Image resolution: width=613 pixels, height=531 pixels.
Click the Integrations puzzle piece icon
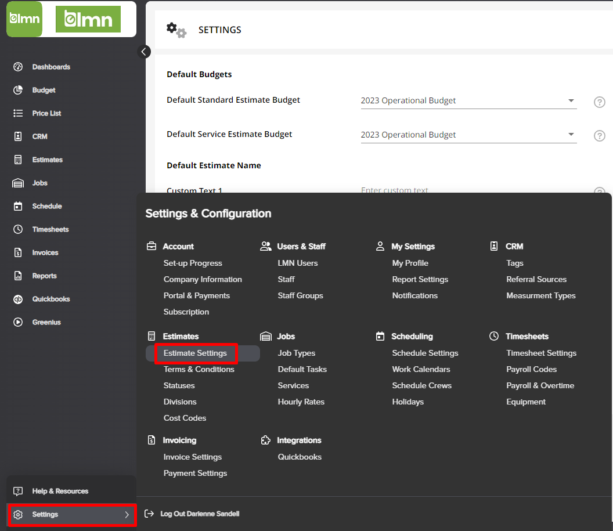coord(266,440)
